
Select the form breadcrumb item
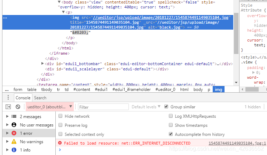pyautogui.click(x=18, y=90)
